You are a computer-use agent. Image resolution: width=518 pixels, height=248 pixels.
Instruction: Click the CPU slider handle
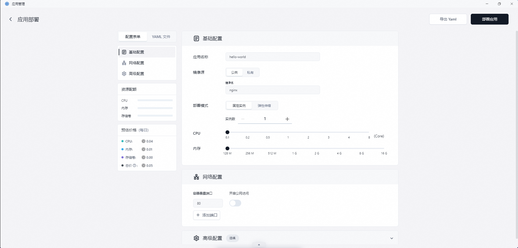[227, 132]
